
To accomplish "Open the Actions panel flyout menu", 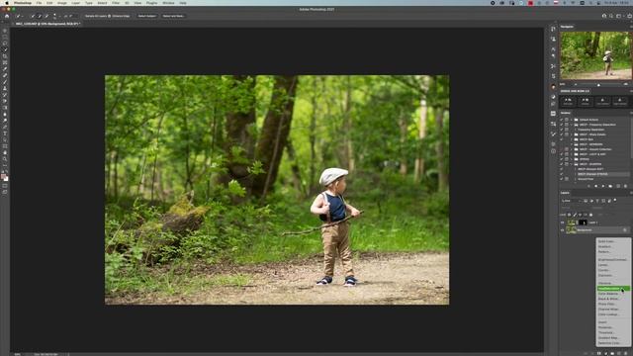I will click(x=631, y=113).
